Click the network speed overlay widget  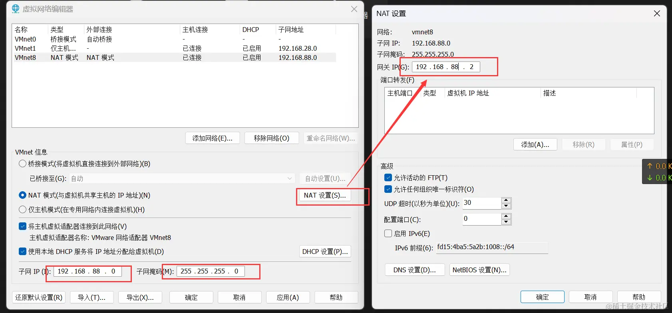(657, 172)
